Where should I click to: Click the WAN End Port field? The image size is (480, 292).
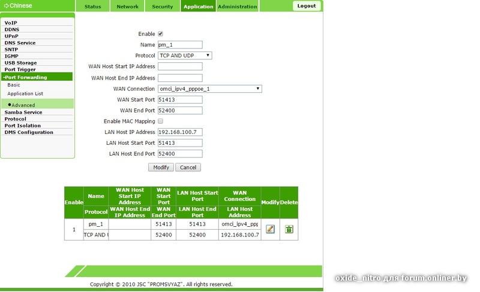(180, 110)
